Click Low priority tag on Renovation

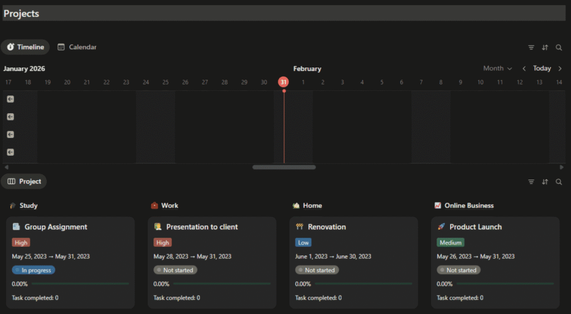(x=303, y=243)
